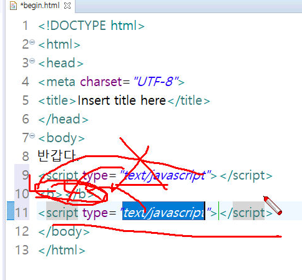Click line number 1 in the gutter
The width and height of the screenshot is (302, 280).
(x=25, y=26)
